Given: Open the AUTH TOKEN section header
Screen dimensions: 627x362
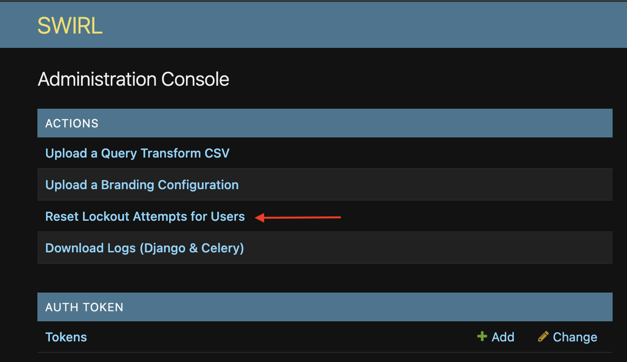Looking at the screenshot, I should [84, 307].
